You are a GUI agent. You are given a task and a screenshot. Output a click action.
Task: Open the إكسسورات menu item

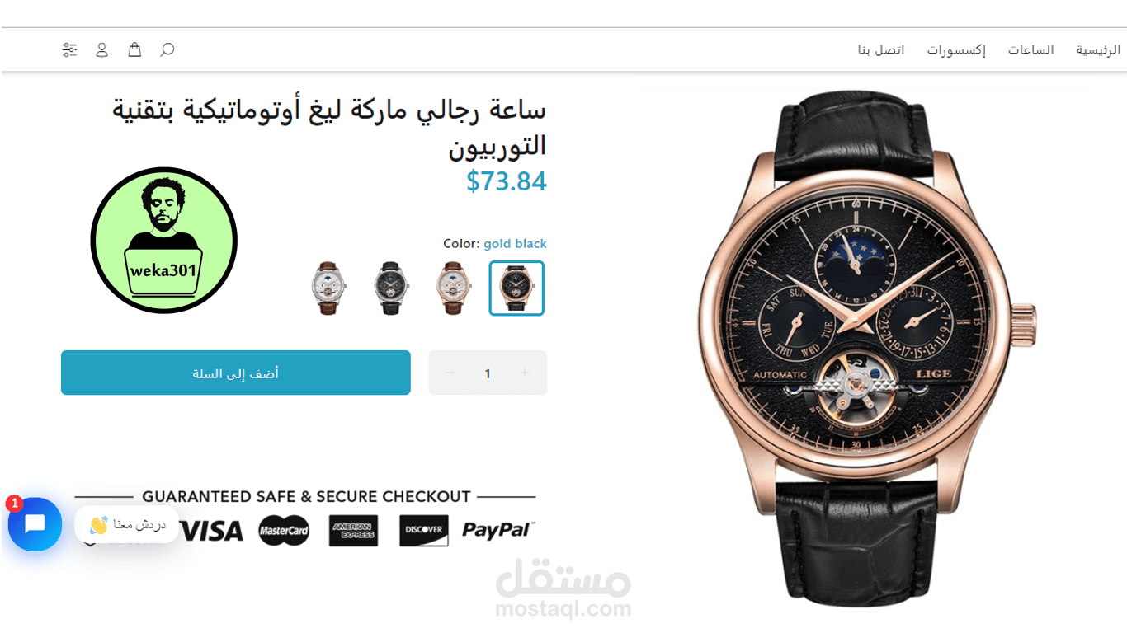pyautogui.click(x=956, y=50)
